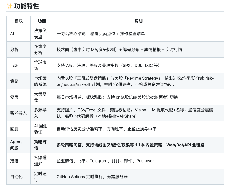Click the GitHub Actions 定时执行 description
This screenshot has width=225, height=187.
point(138,177)
